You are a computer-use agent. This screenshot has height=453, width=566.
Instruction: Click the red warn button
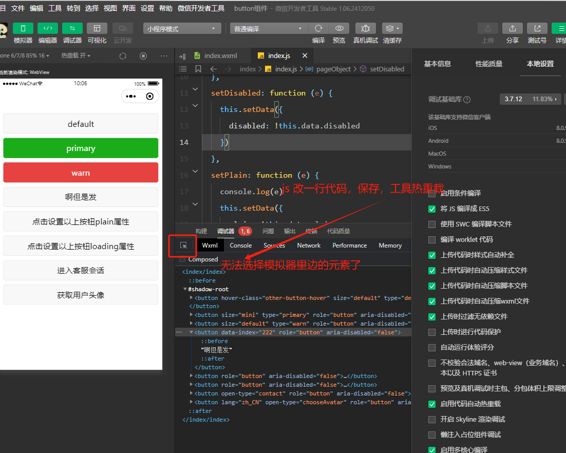pos(81,173)
